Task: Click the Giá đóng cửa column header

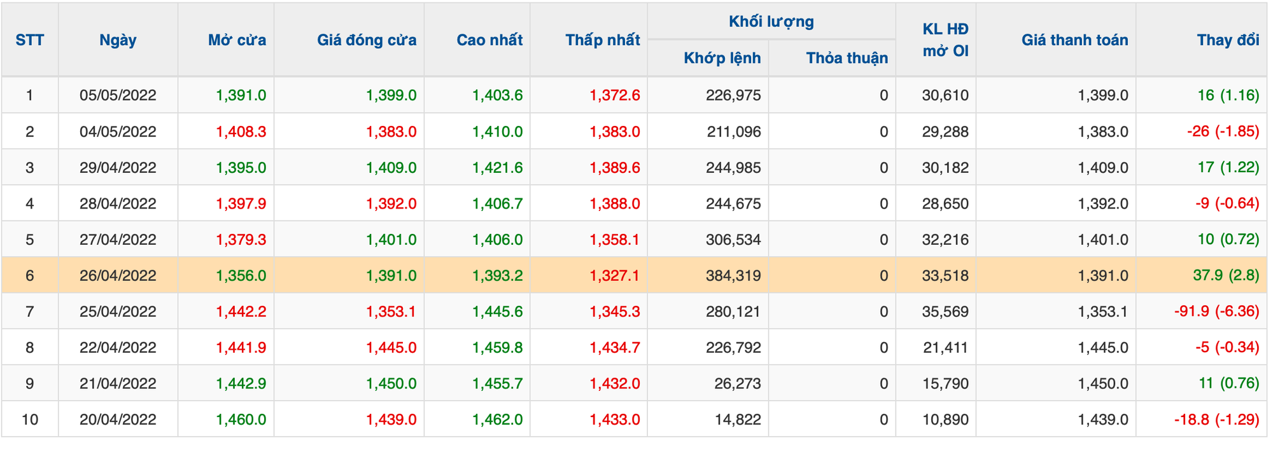Action: (367, 40)
